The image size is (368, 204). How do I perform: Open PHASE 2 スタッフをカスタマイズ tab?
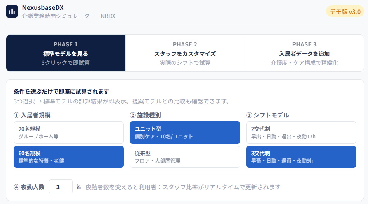[185, 53]
